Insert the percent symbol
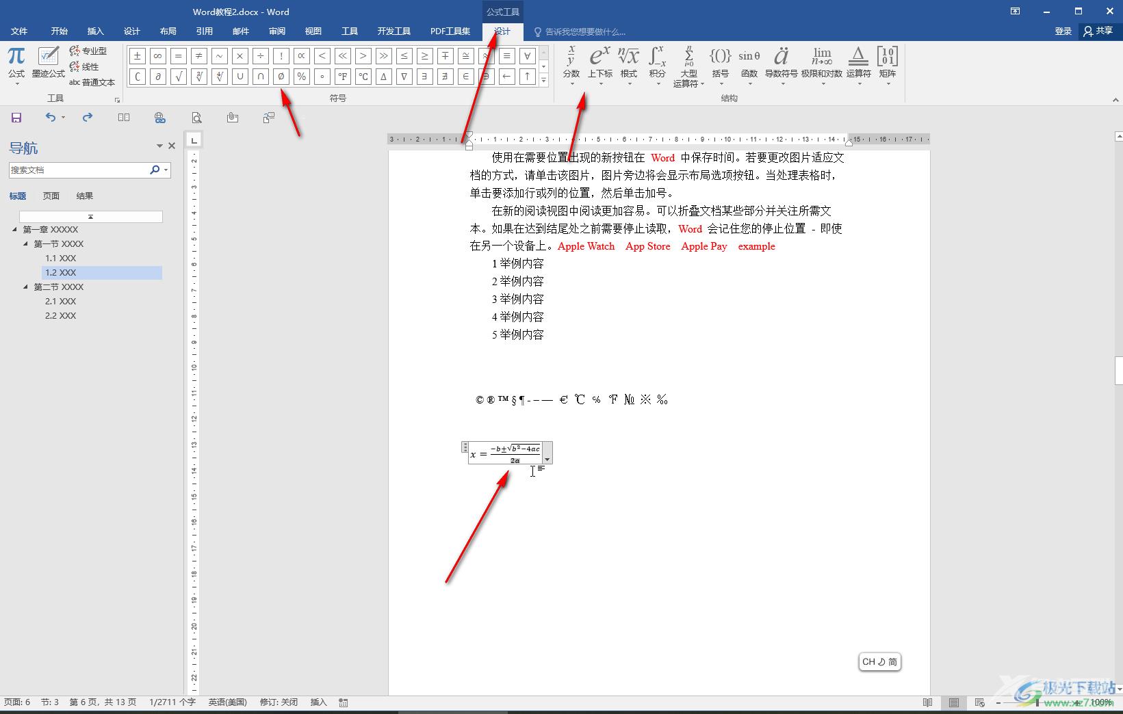Screen dimensions: 1123x714 coord(302,77)
